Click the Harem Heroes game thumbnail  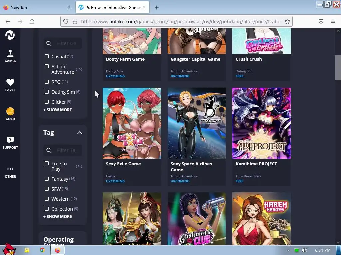pyautogui.click(x=262, y=219)
